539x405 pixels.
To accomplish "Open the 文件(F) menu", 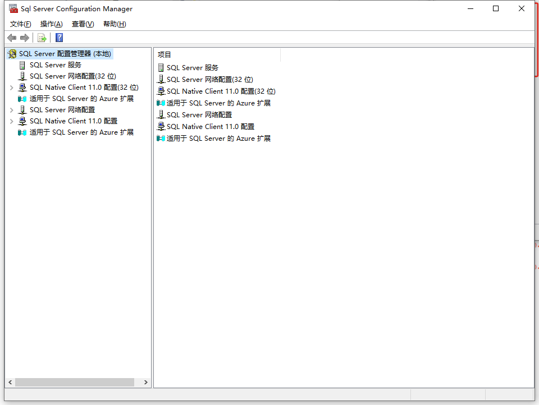I will 21,24.
